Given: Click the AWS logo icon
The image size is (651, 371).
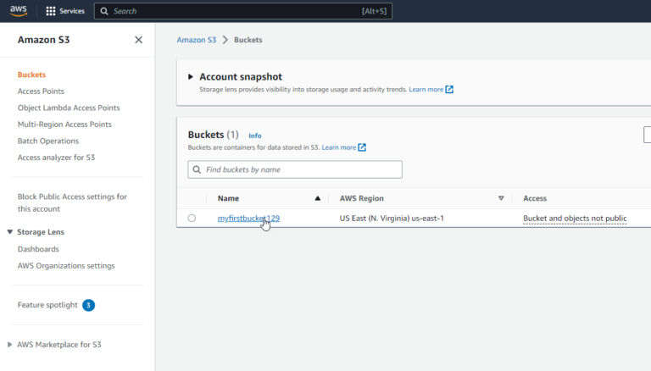Looking at the screenshot, I should click(x=18, y=11).
